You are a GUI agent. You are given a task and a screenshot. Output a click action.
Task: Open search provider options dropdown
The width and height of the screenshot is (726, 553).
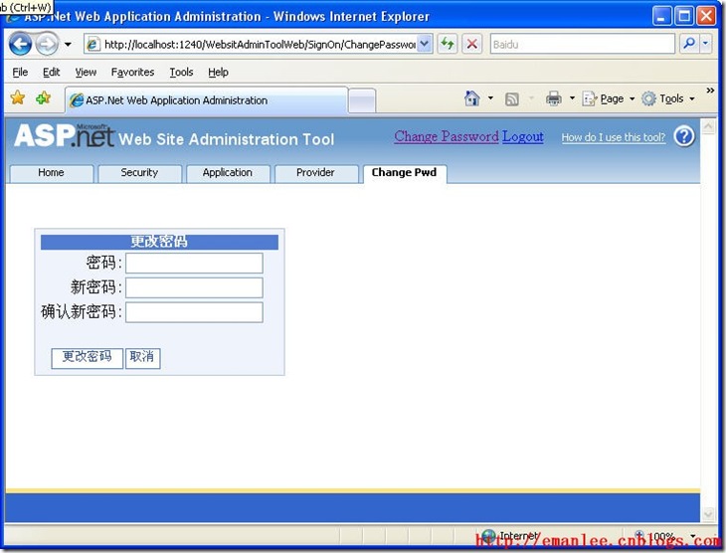click(706, 44)
